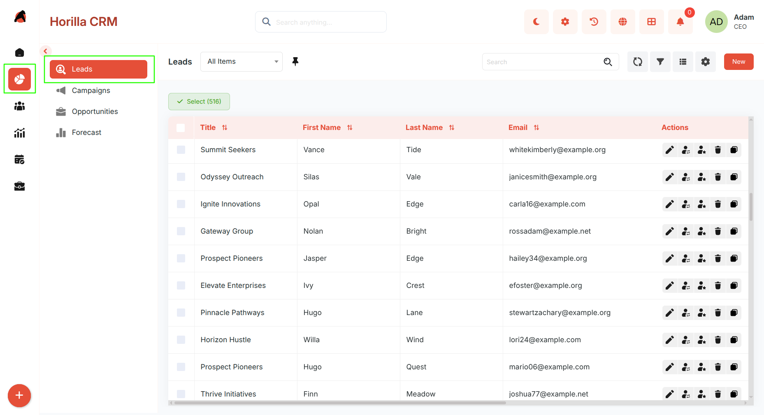
Task: Click the Search anything field
Action: (321, 22)
